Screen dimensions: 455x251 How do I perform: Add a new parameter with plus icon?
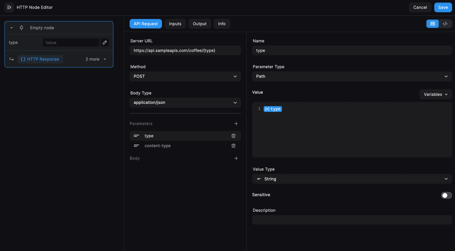(236, 124)
